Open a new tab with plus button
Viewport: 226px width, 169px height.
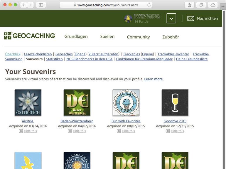pos(223,7)
